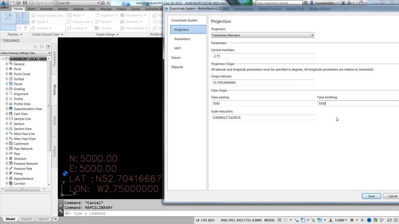Click the New drawing icon in the quick access toolbar
The image size is (399, 224).
click(x=12, y=3)
